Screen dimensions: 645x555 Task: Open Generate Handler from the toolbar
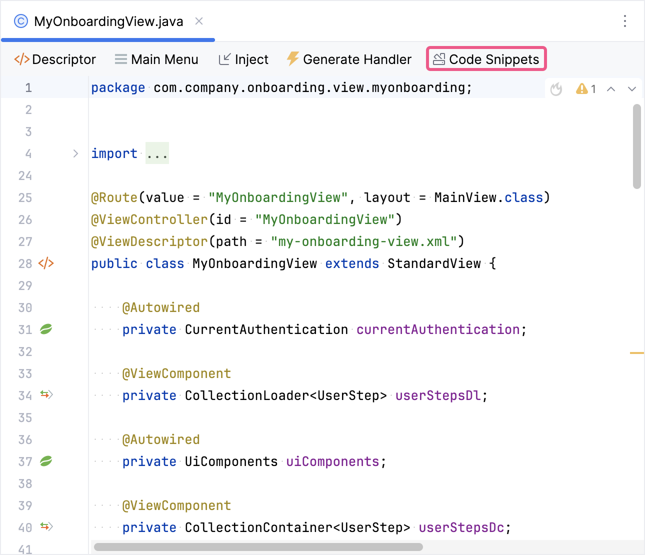pyautogui.click(x=356, y=58)
